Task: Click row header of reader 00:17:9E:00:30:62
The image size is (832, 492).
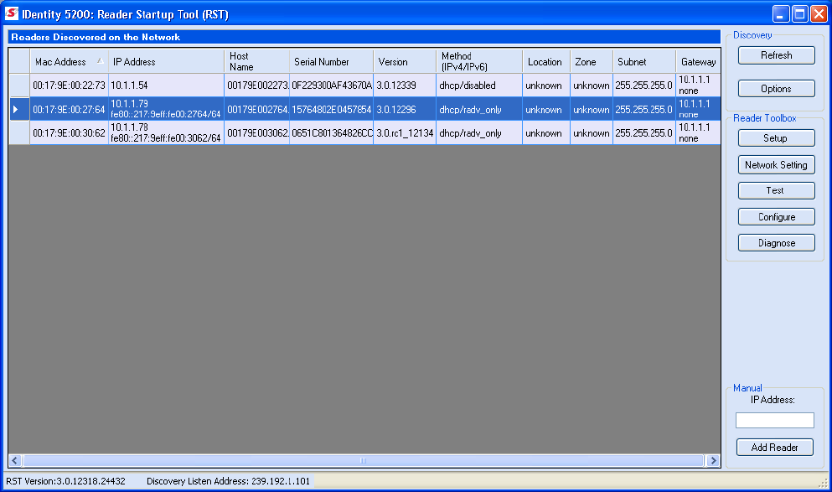Action: click(19, 133)
